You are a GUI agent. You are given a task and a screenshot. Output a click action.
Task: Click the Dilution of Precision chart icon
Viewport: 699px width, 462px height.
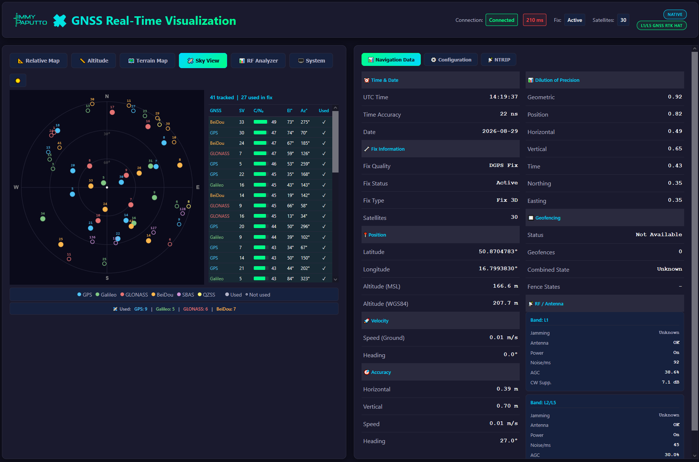point(530,80)
